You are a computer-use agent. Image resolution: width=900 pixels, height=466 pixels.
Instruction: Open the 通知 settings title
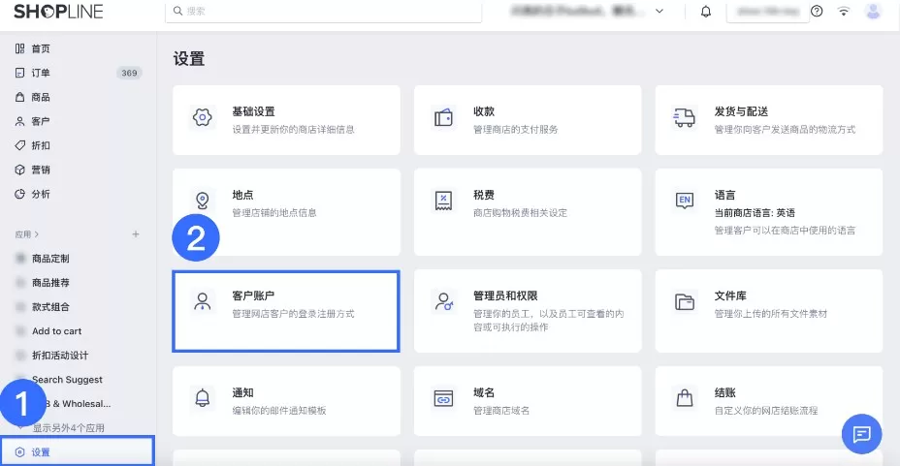tap(242, 392)
